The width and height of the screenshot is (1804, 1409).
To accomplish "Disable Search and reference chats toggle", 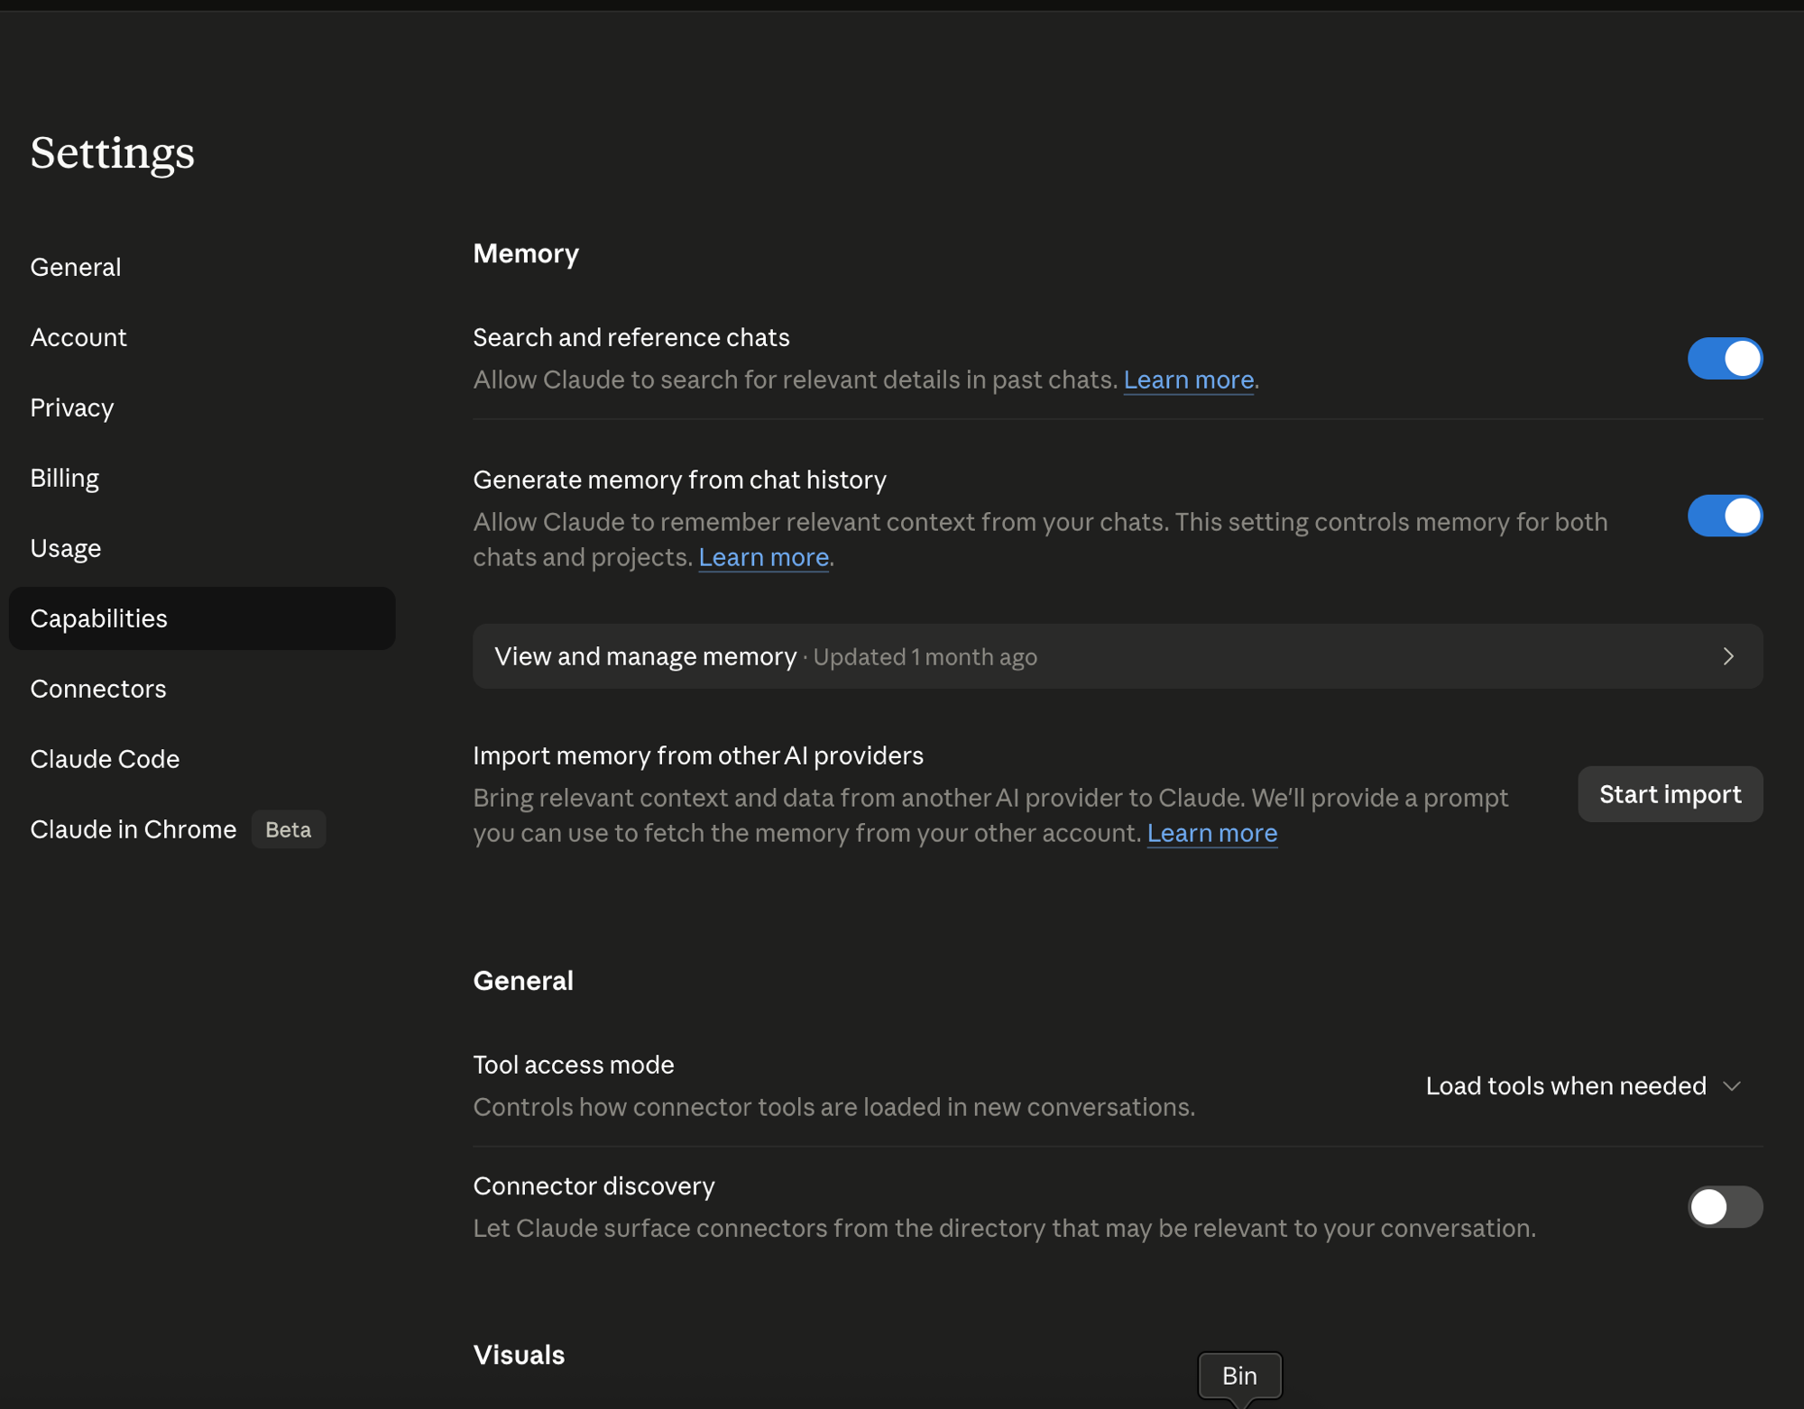I will click(x=1725, y=359).
